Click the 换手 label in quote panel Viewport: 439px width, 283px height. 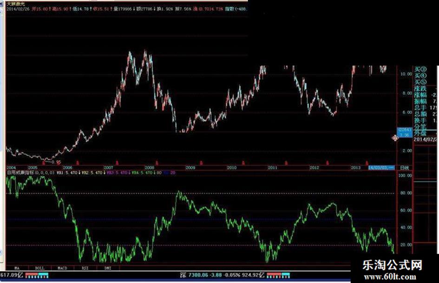[x=420, y=120]
